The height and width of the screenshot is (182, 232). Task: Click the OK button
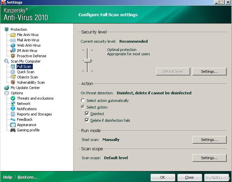click(x=163, y=177)
